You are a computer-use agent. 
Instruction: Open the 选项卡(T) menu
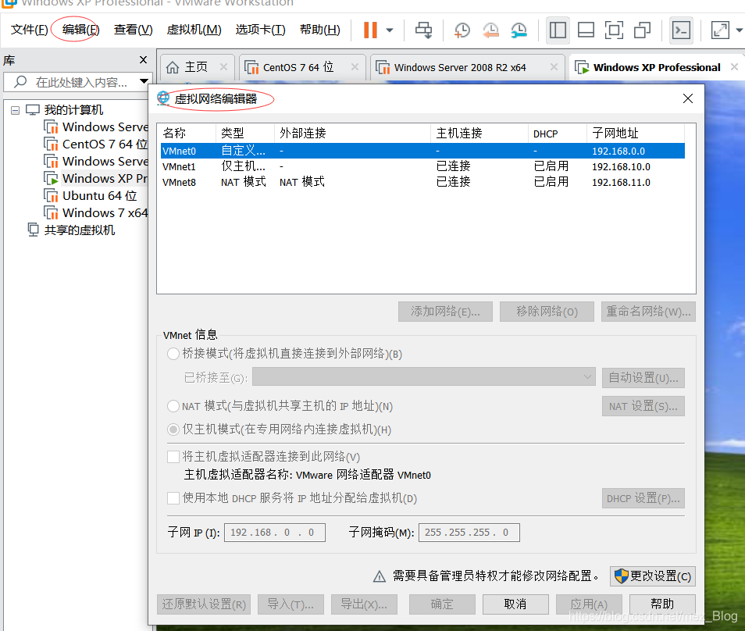pyautogui.click(x=260, y=30)
